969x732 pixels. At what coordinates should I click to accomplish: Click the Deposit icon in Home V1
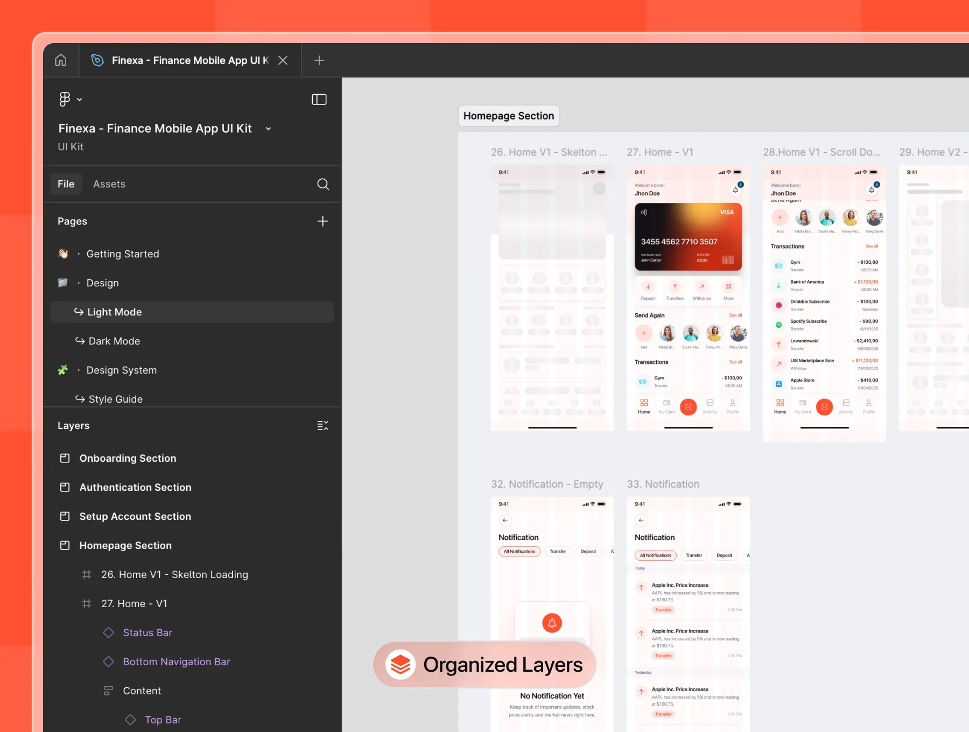click(x=648, y=287)
